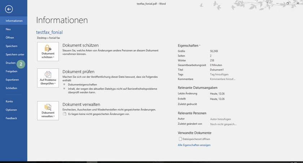Go to Optionen in the sidebar

tap(11, 110)
